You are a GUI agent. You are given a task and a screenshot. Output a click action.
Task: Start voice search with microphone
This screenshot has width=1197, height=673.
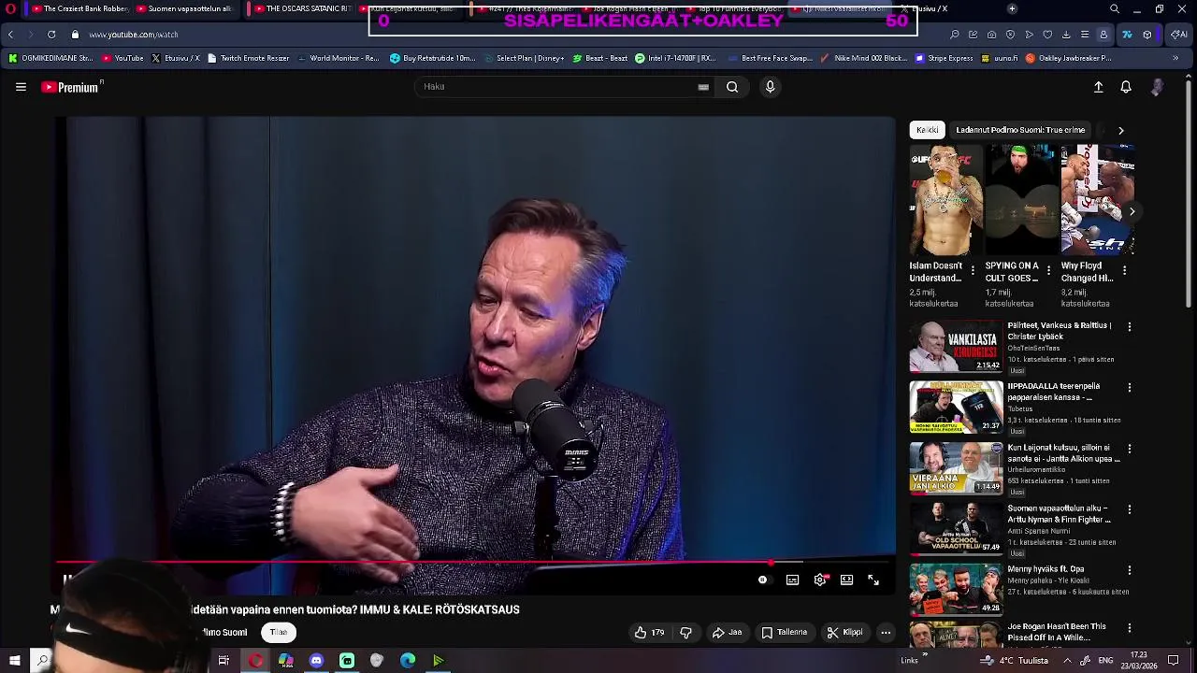(770, 87)
